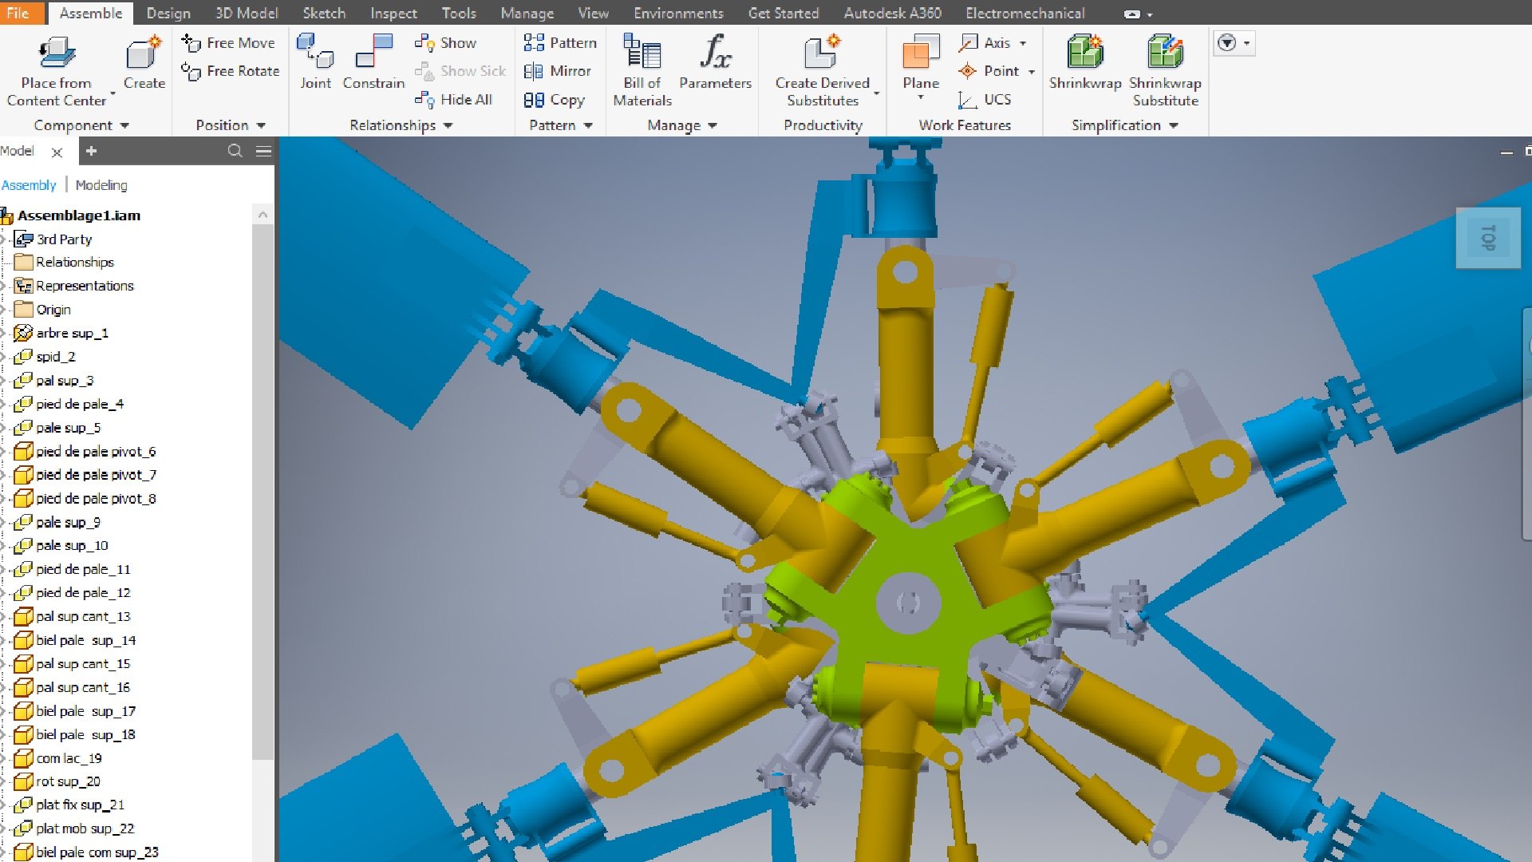Click Create Derived Substitutes icon
The width and height of the screenshot is (1532, 862).
[822, 53]
